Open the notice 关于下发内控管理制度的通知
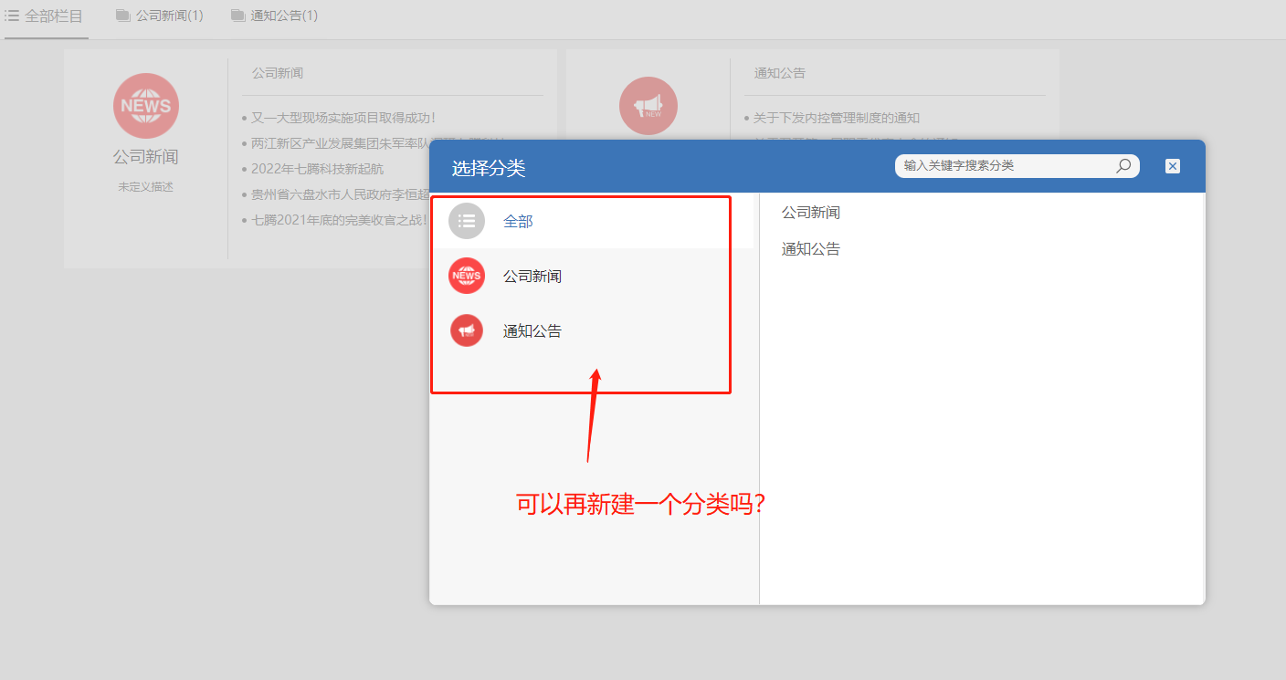This screenshot has width=1286, height=680. click(x=837, y=118)
